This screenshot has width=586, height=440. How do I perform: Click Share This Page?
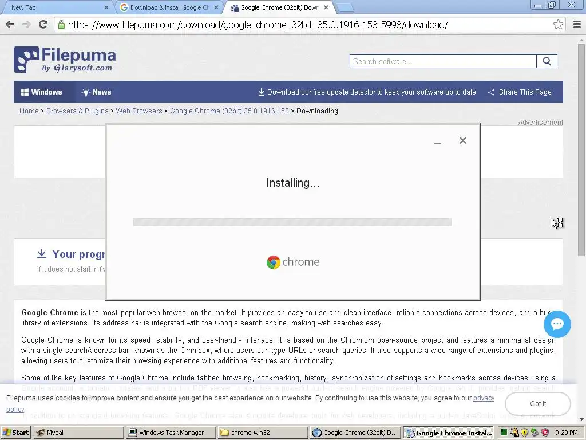(520, 92)
